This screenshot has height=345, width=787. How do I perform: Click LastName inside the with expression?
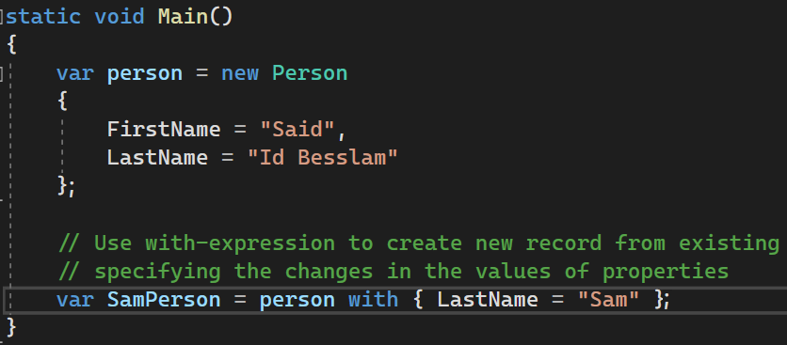(x=488, y=300)
